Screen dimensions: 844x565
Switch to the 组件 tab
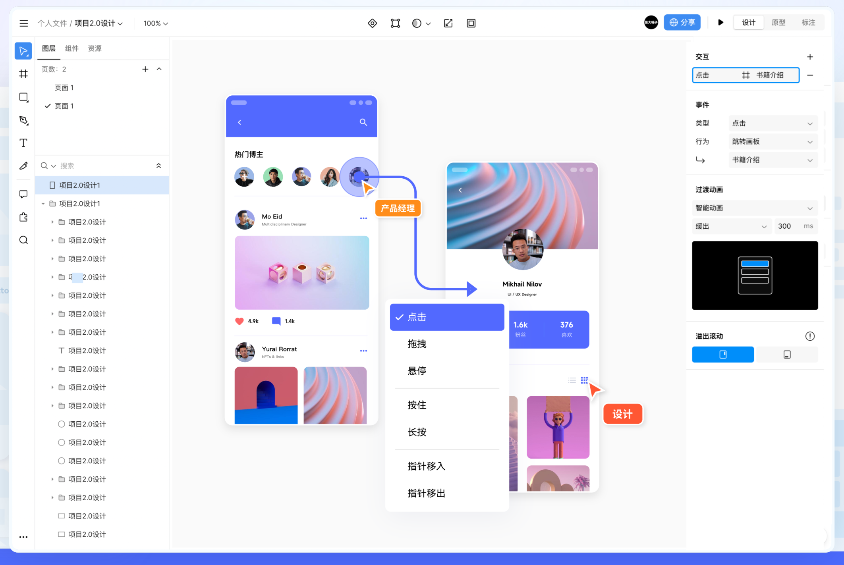click(x=71, y=48)
